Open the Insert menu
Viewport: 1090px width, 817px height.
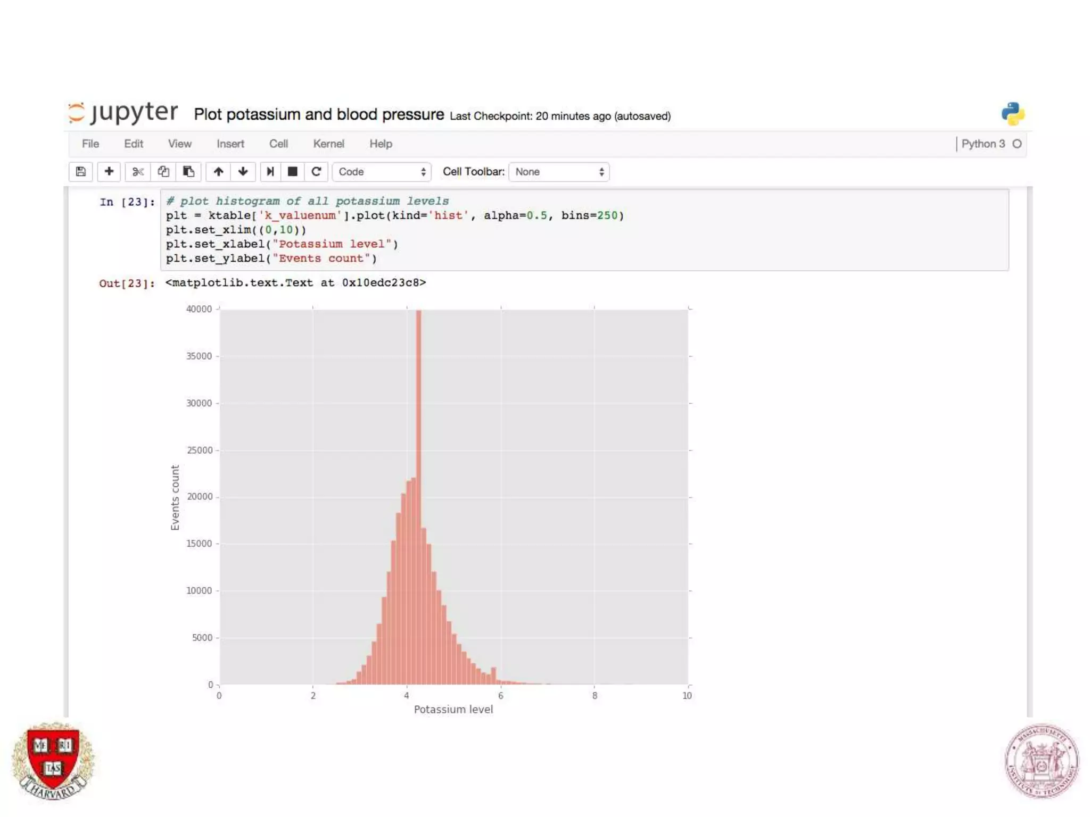[230, 144]
